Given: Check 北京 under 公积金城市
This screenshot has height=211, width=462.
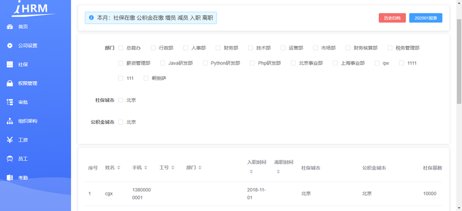Looking at the screenshot, I should click(x=121, y=122).
